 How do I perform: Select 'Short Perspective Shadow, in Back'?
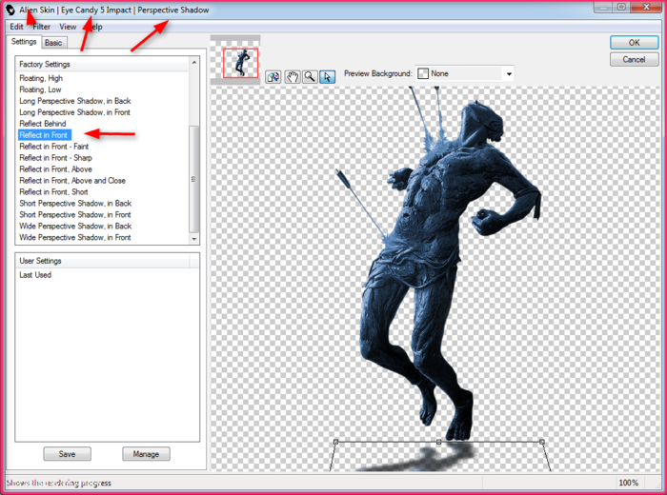point(75,204)
